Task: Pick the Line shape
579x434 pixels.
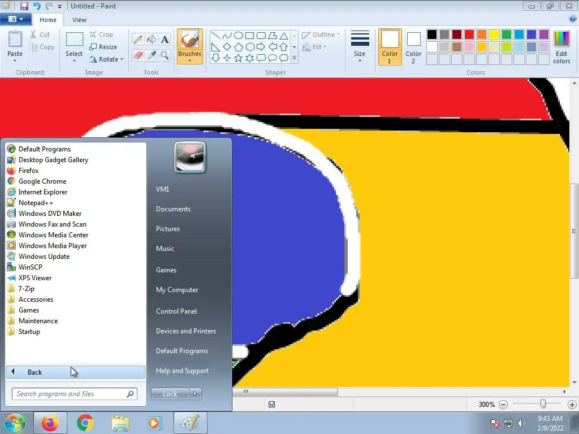Action: pyautogui.click(x=216, y=36)
